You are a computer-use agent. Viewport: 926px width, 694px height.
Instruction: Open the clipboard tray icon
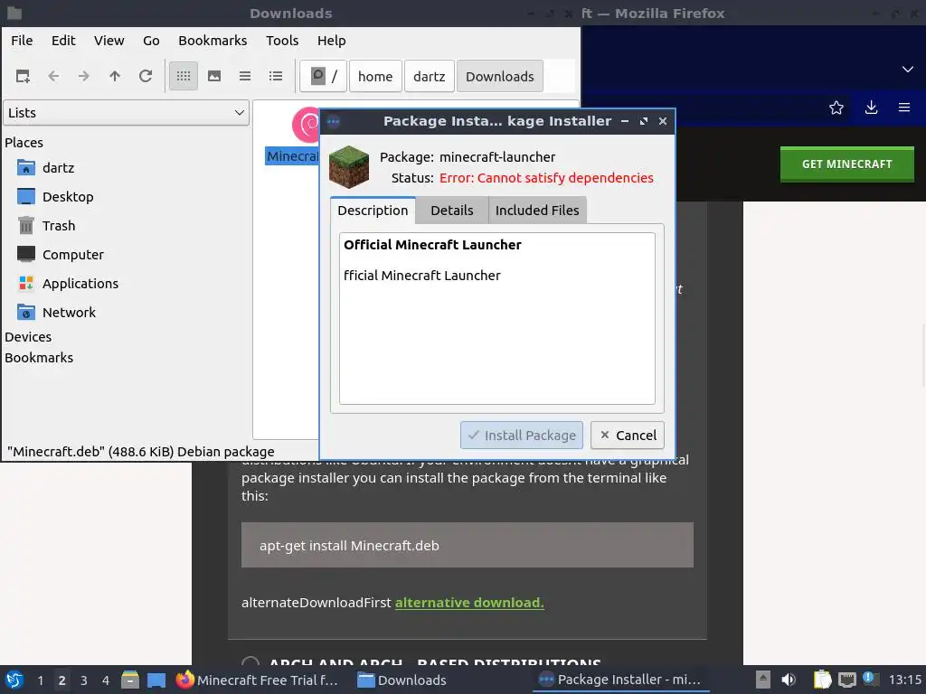822,680
